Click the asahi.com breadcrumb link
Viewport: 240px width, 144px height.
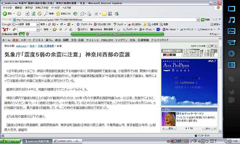point(21,46)
